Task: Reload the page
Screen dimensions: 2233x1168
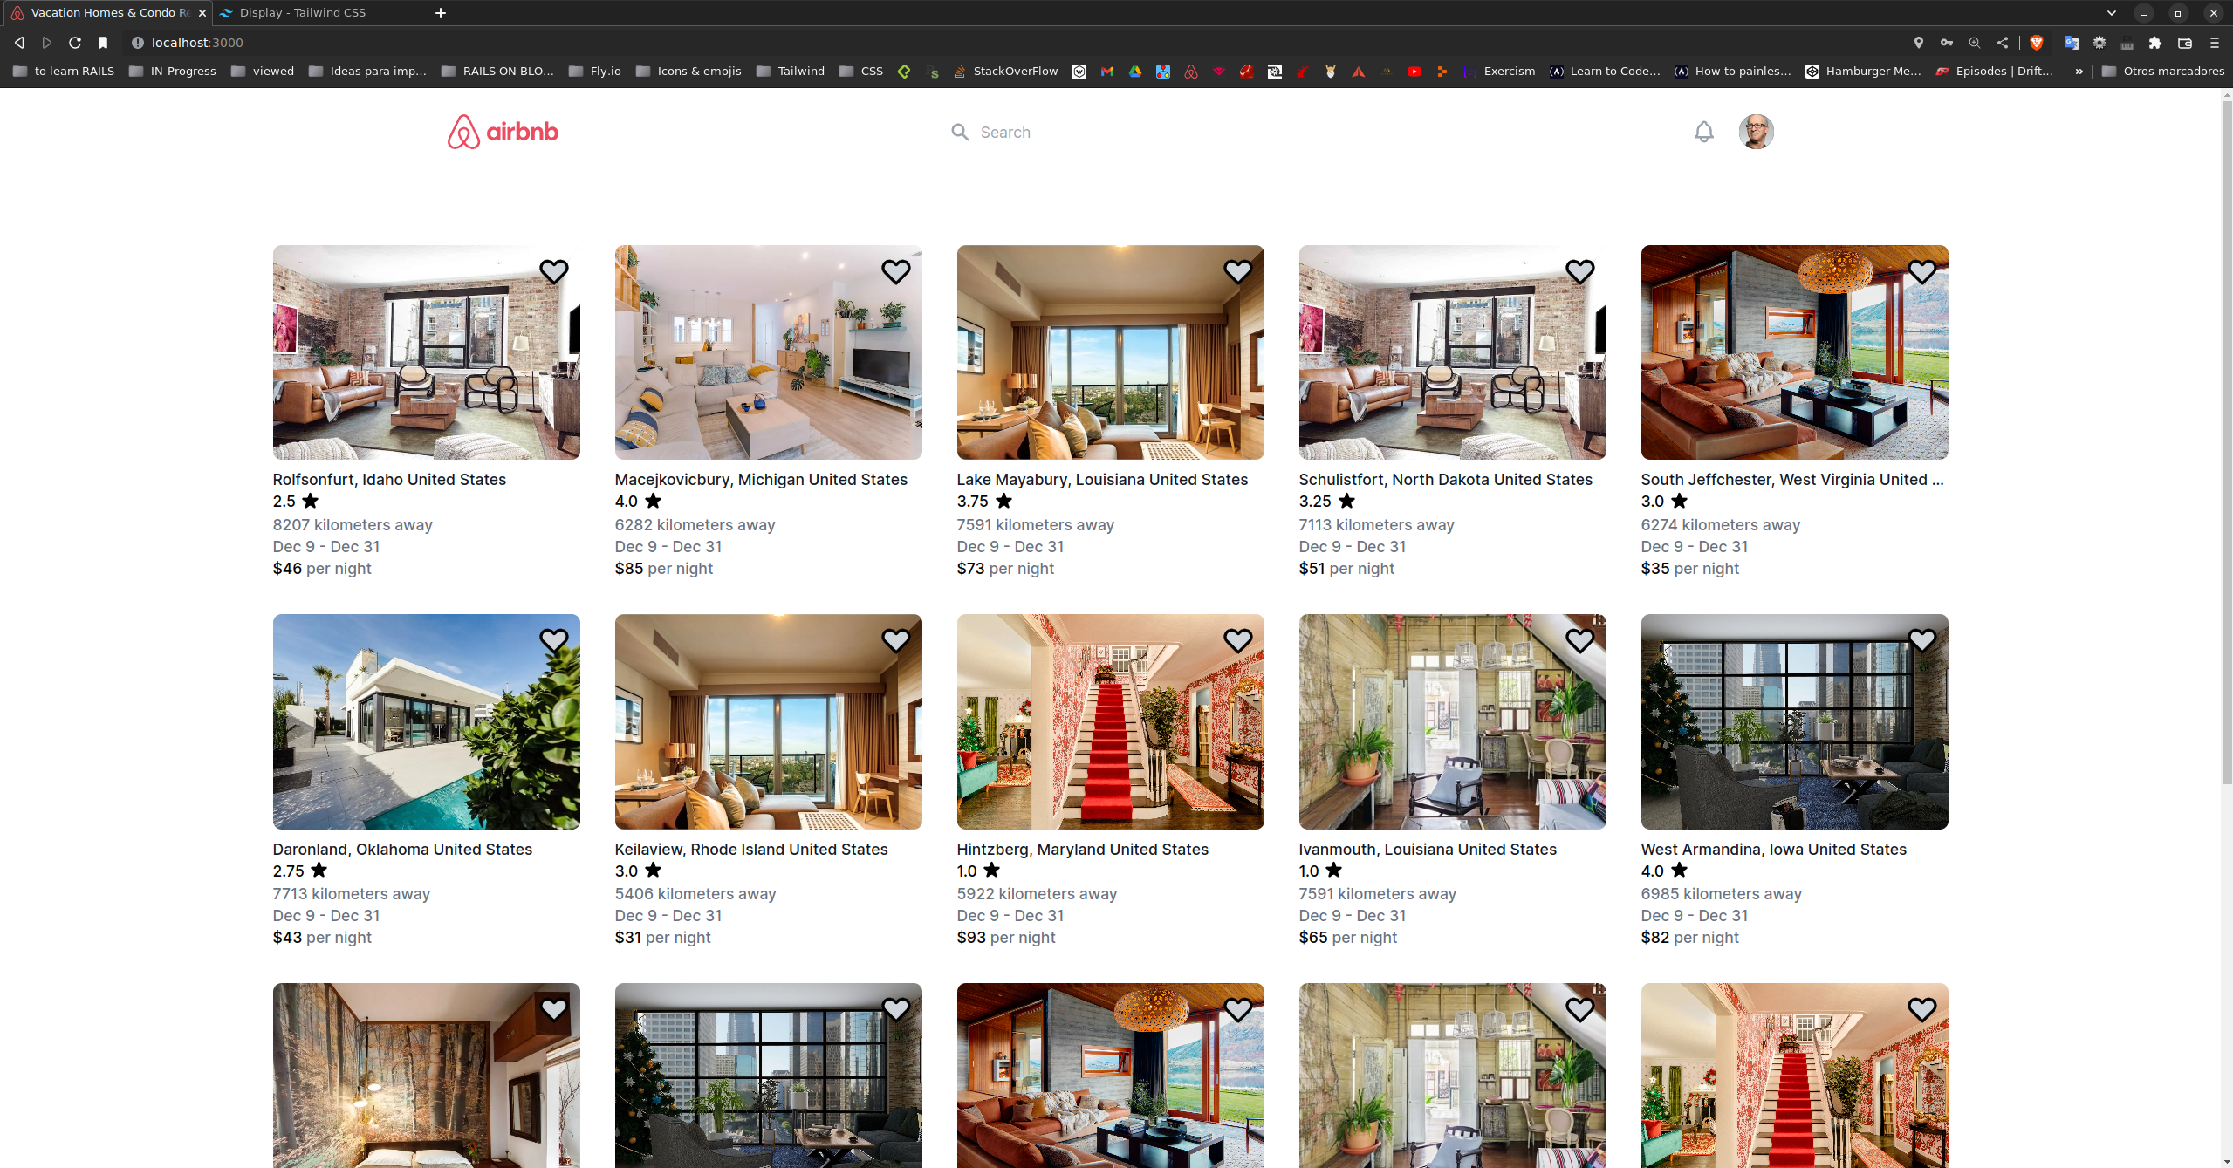Action: tap(75, 43)
